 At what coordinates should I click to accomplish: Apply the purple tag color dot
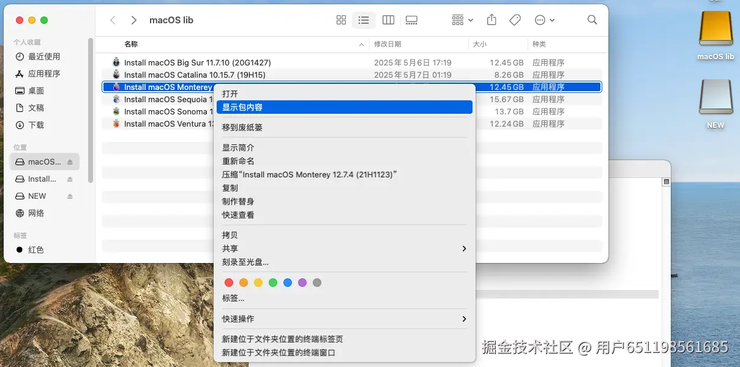point(302,283)
